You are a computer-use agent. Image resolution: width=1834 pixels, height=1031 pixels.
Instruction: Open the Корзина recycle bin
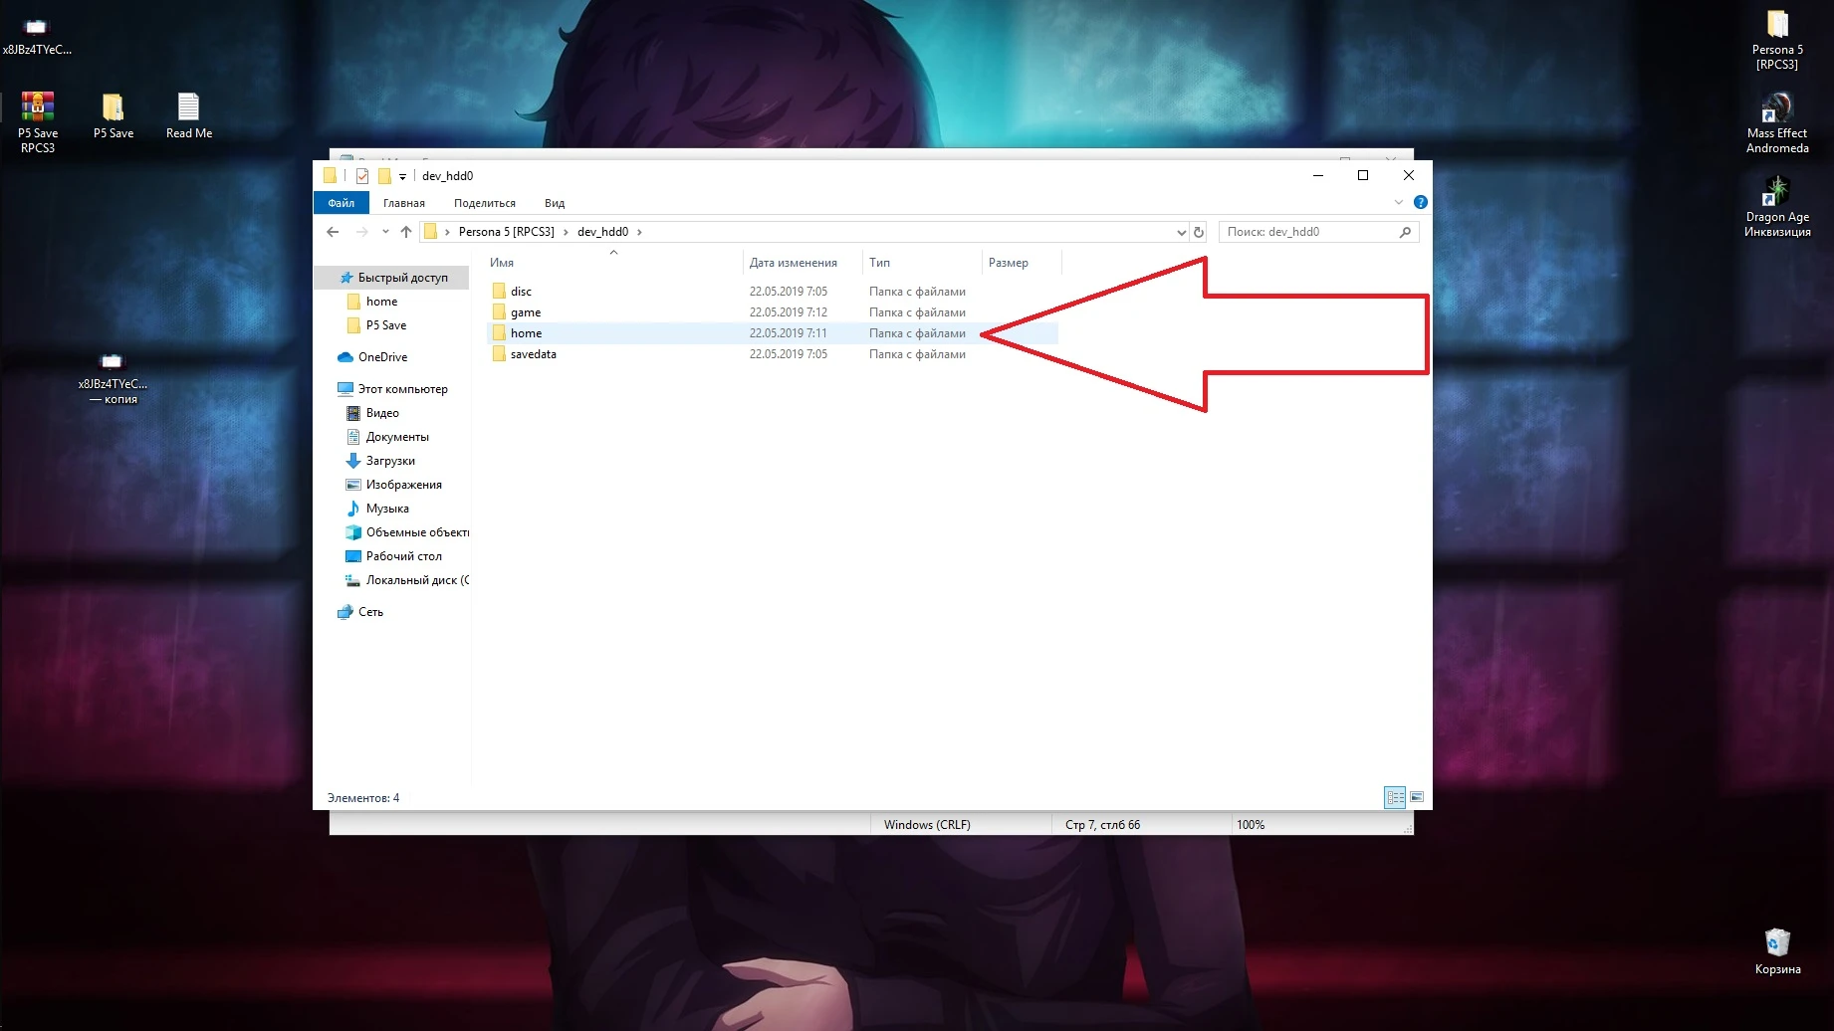point(1777,952)
